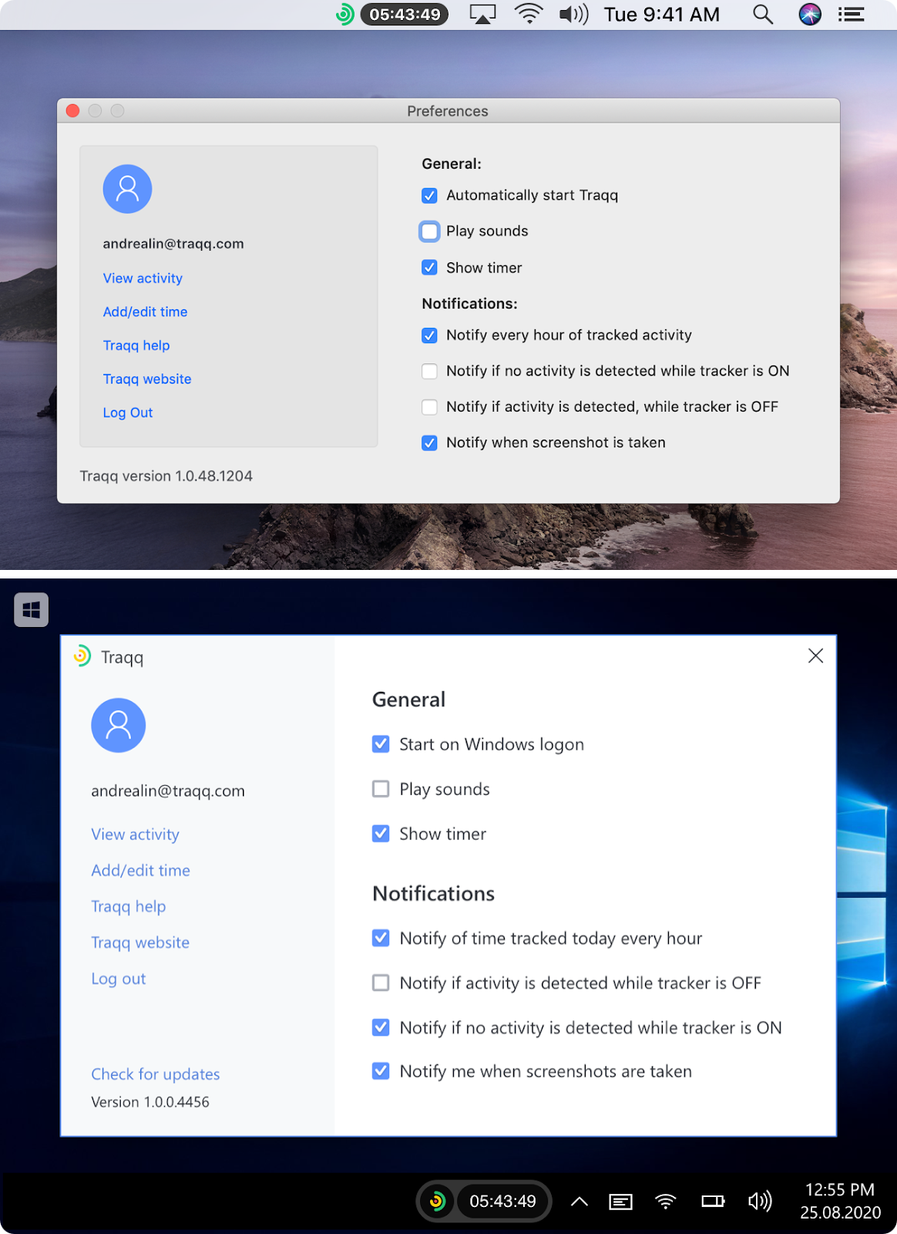Screen dimensions: 897x1234
Task: Open Add/edit time in the Windows Traqq window
Action: (x=140, y=871)
